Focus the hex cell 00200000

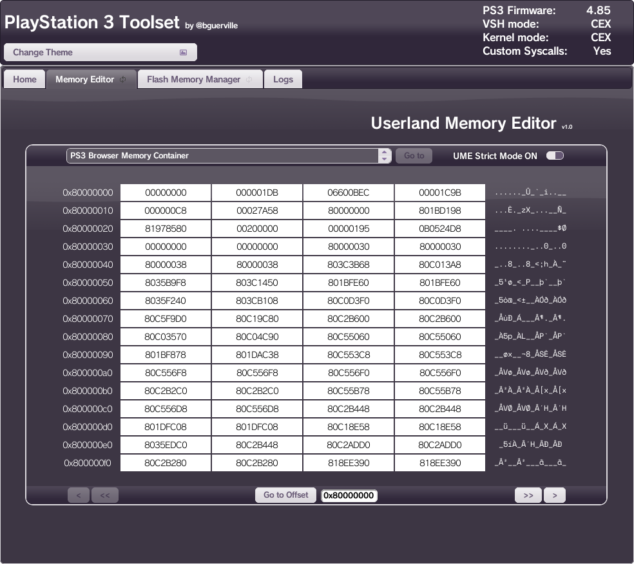[x=257, y=229]
